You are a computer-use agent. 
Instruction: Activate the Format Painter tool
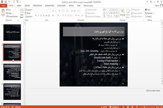(x=12, y=17)
